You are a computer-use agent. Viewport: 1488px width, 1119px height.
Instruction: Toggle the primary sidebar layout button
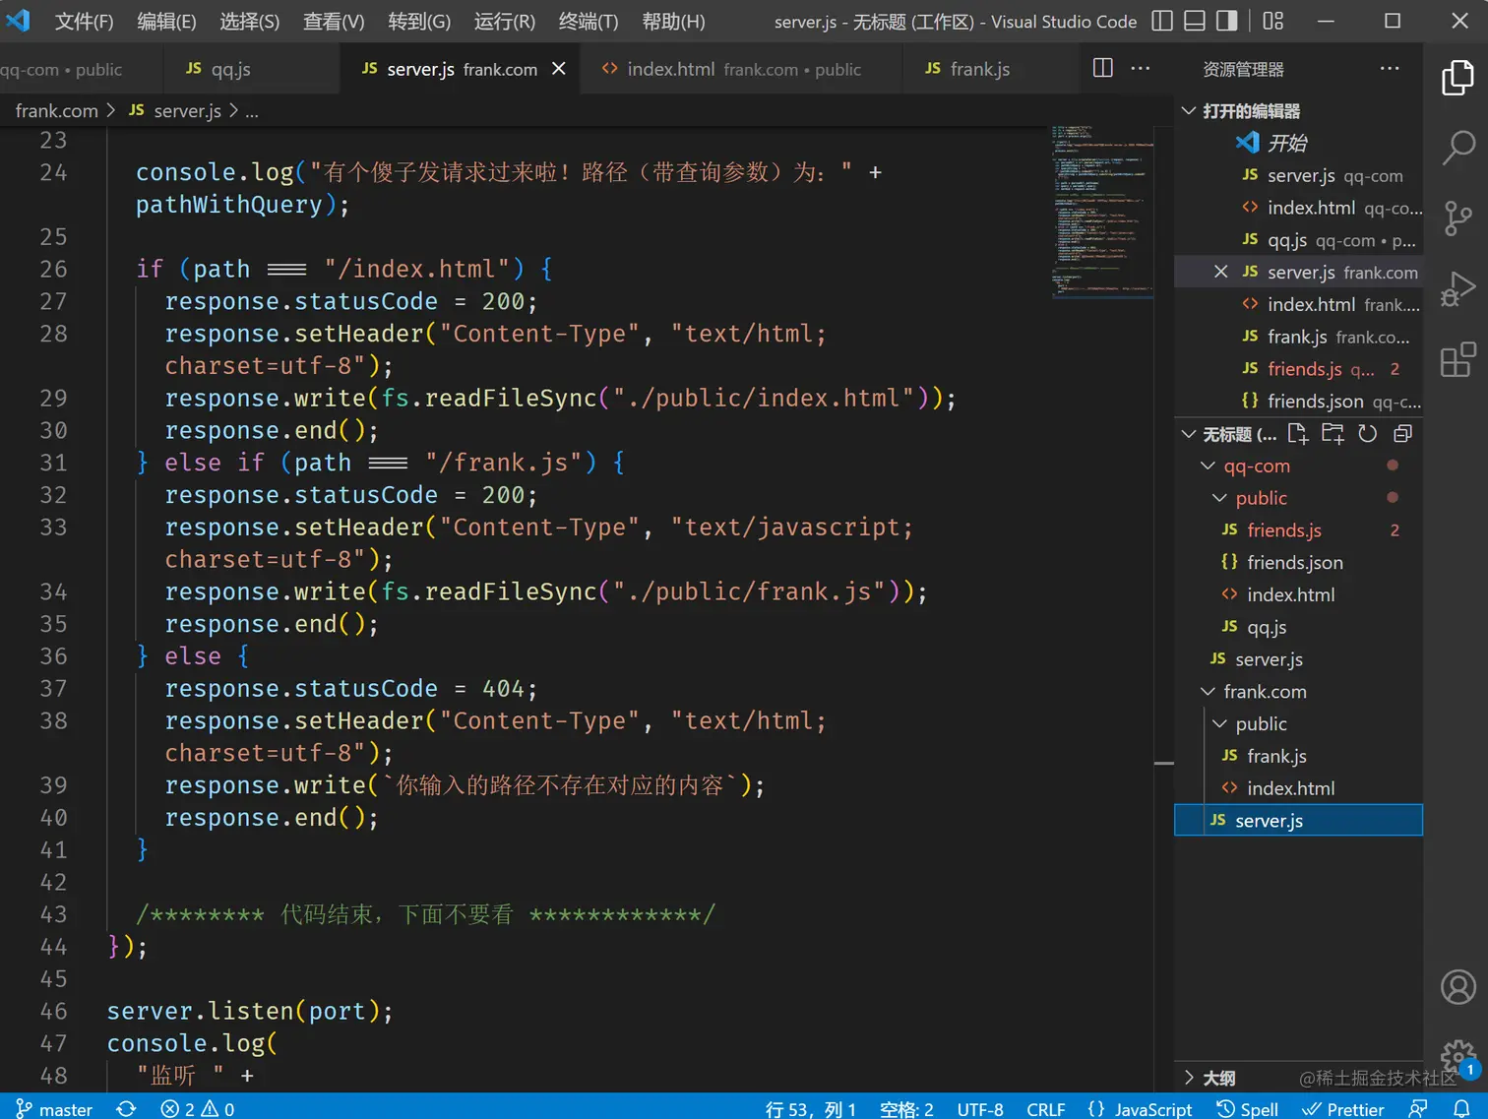pyautogui.click(x=1161, y=21)
